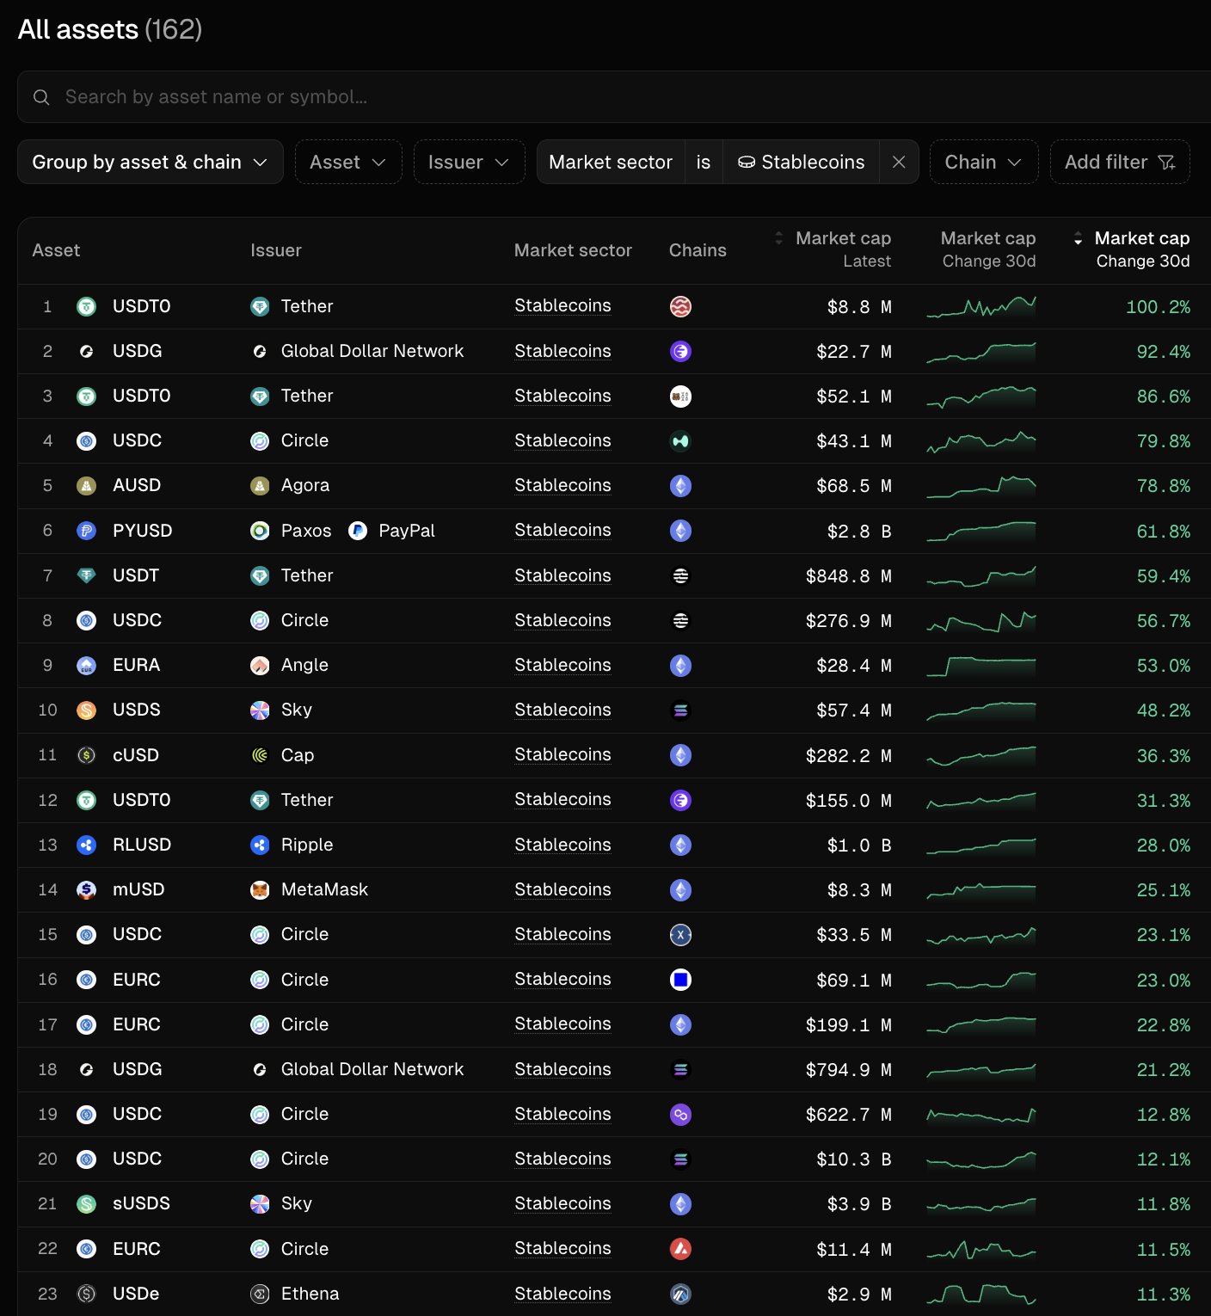1211x1316 pixels.
Task: Click the Market sector column header
Action: [x=573, y=250]
